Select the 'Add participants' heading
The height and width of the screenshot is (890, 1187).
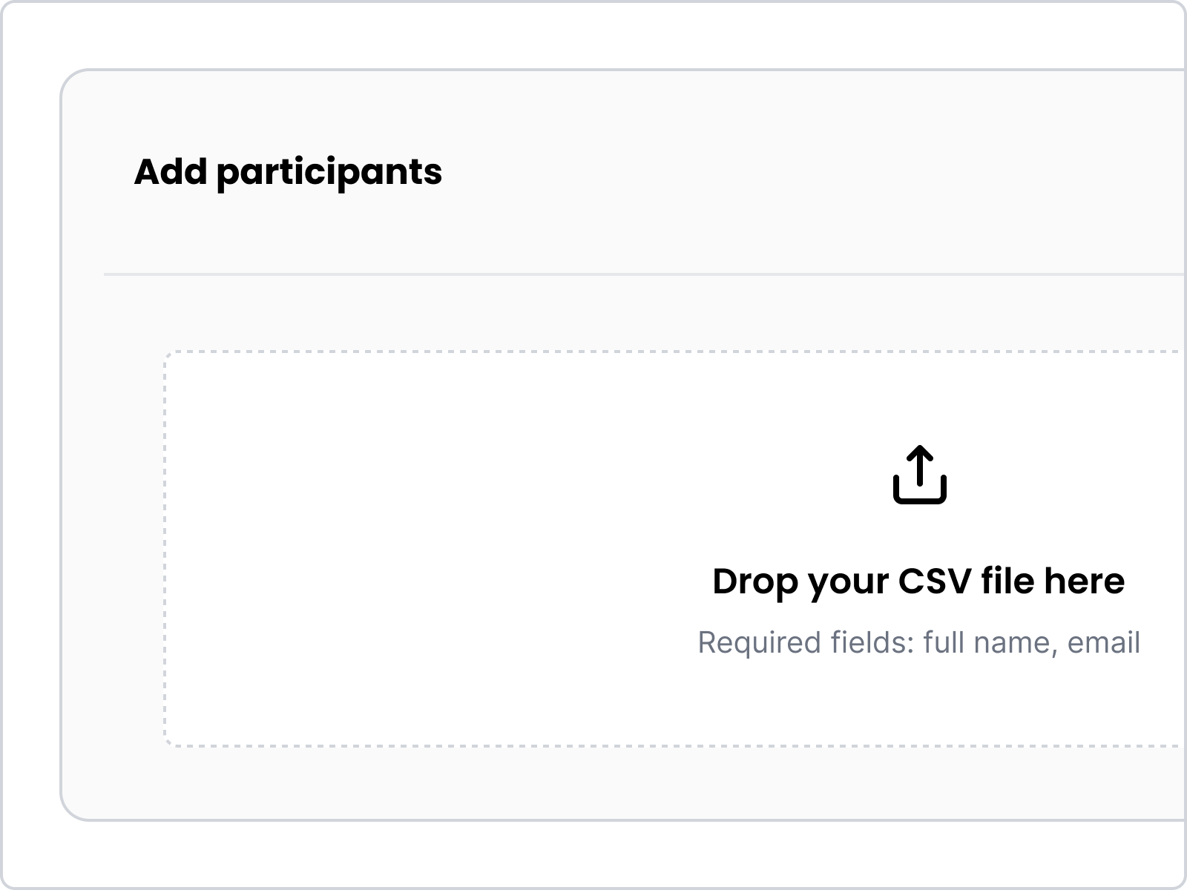[288, 172]
